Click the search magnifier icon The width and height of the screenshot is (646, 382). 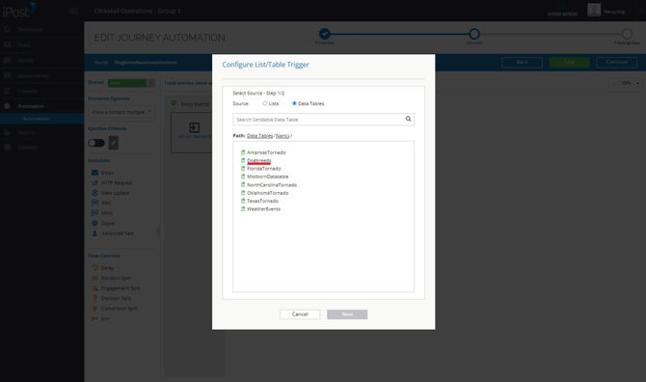click(x=408, y=119)
